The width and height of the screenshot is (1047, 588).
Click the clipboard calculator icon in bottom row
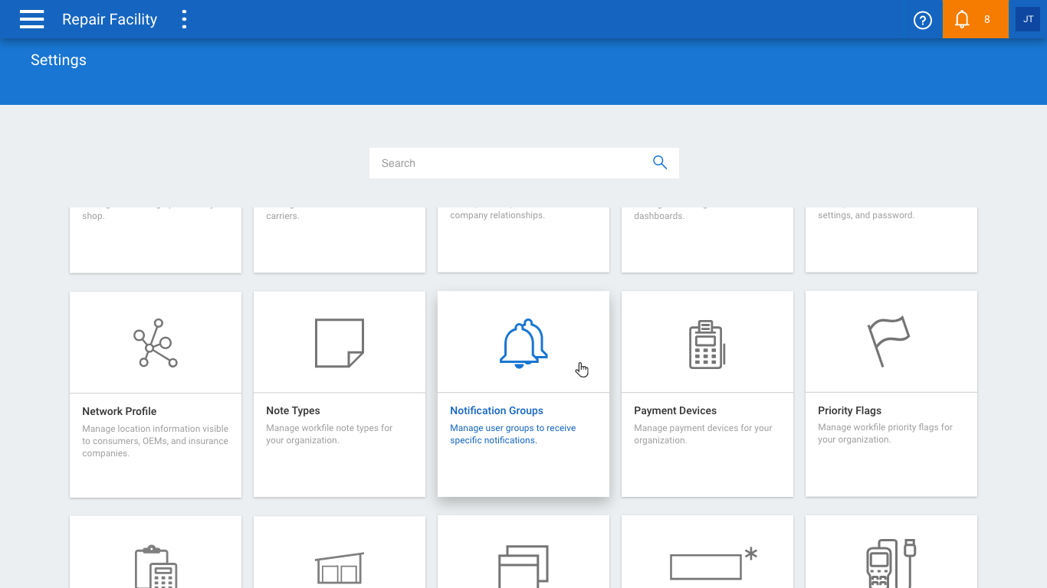[x=156, y=567]
